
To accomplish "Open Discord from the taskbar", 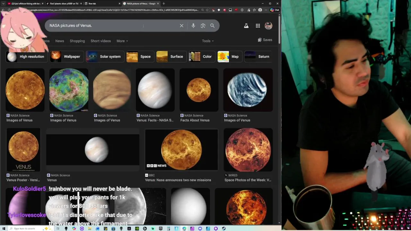I will 200,228.
